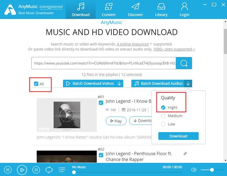Click Batch Download Audios button

[158, 83]
